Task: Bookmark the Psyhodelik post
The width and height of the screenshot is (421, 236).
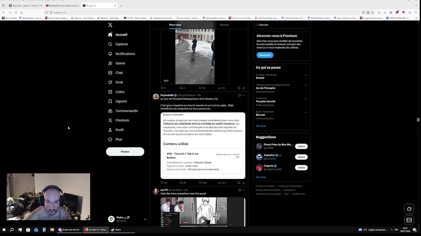Action: click(x=239, y=183)
